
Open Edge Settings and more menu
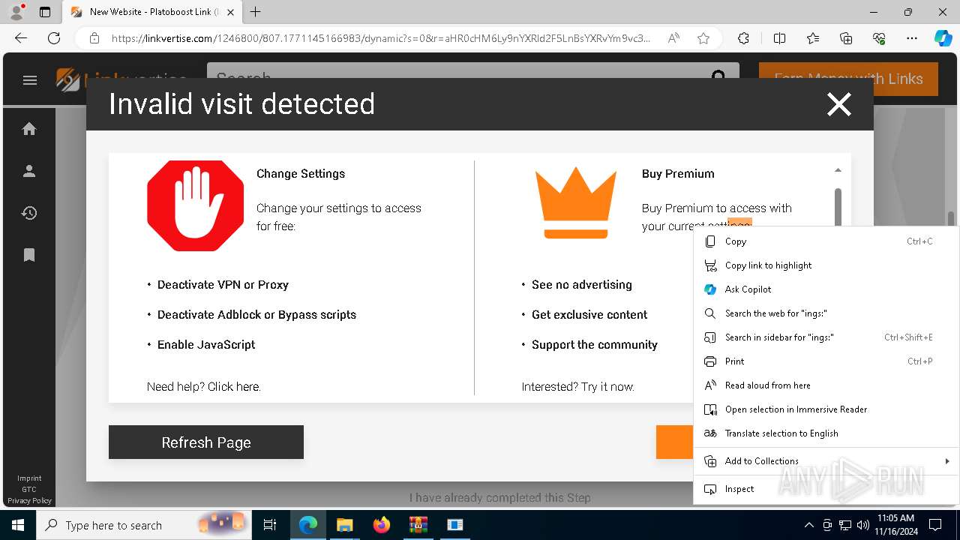912,38
